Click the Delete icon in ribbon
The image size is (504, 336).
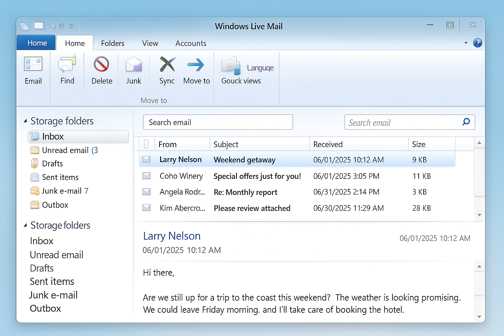(101, 64)
